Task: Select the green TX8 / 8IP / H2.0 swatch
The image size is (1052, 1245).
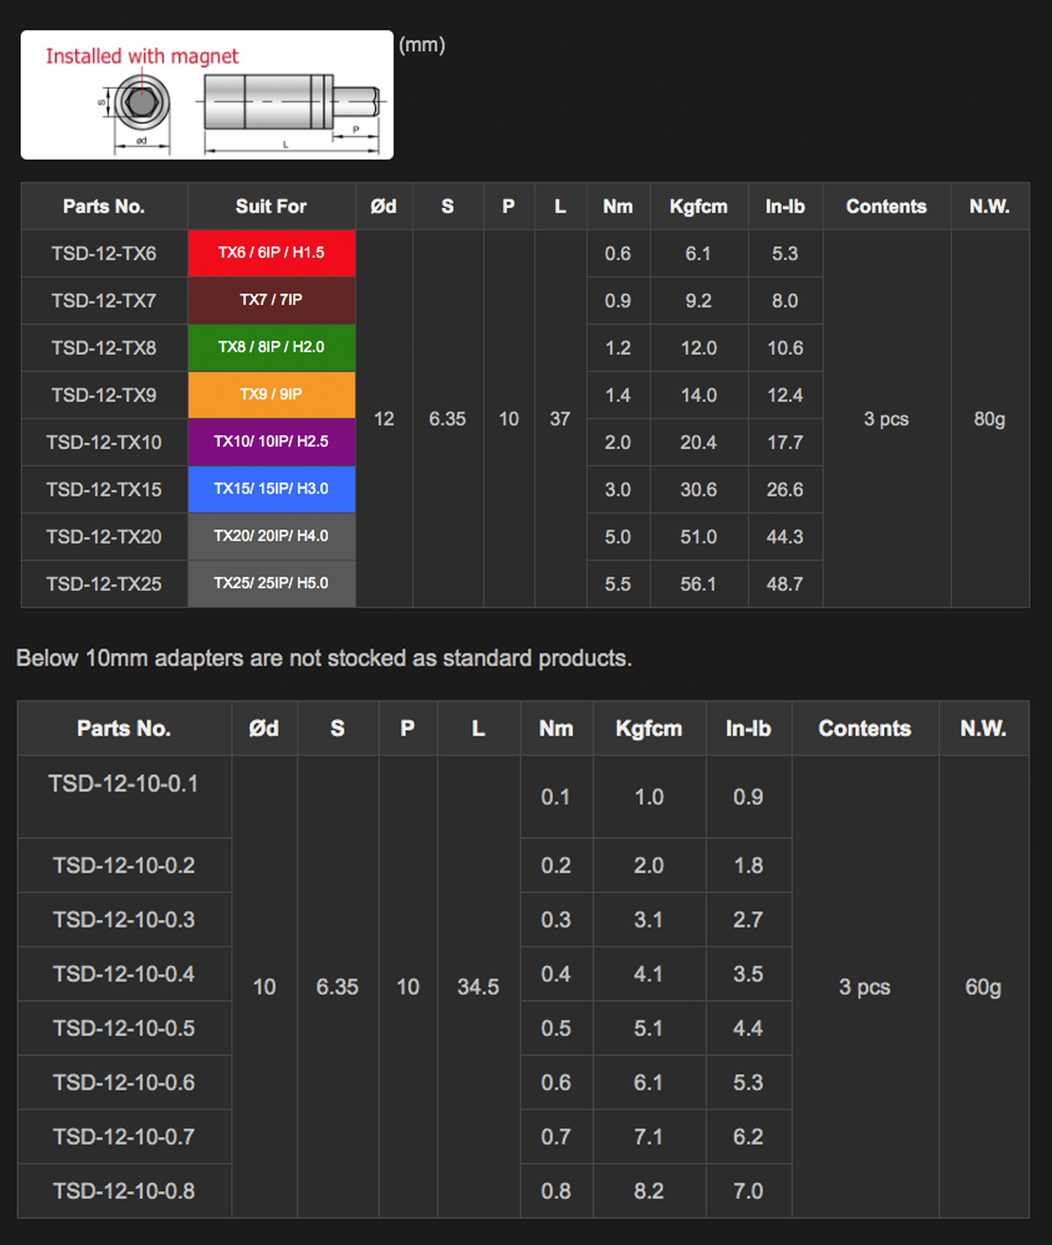Action: pyautogui.click(x=271, y=347)
